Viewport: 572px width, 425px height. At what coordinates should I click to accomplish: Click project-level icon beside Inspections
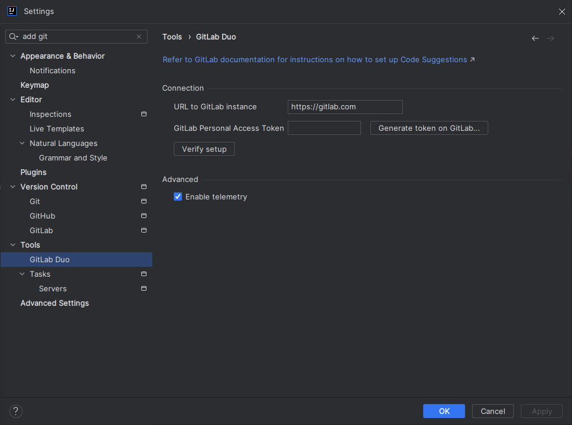pyautogui.click(x=144, y=115)
